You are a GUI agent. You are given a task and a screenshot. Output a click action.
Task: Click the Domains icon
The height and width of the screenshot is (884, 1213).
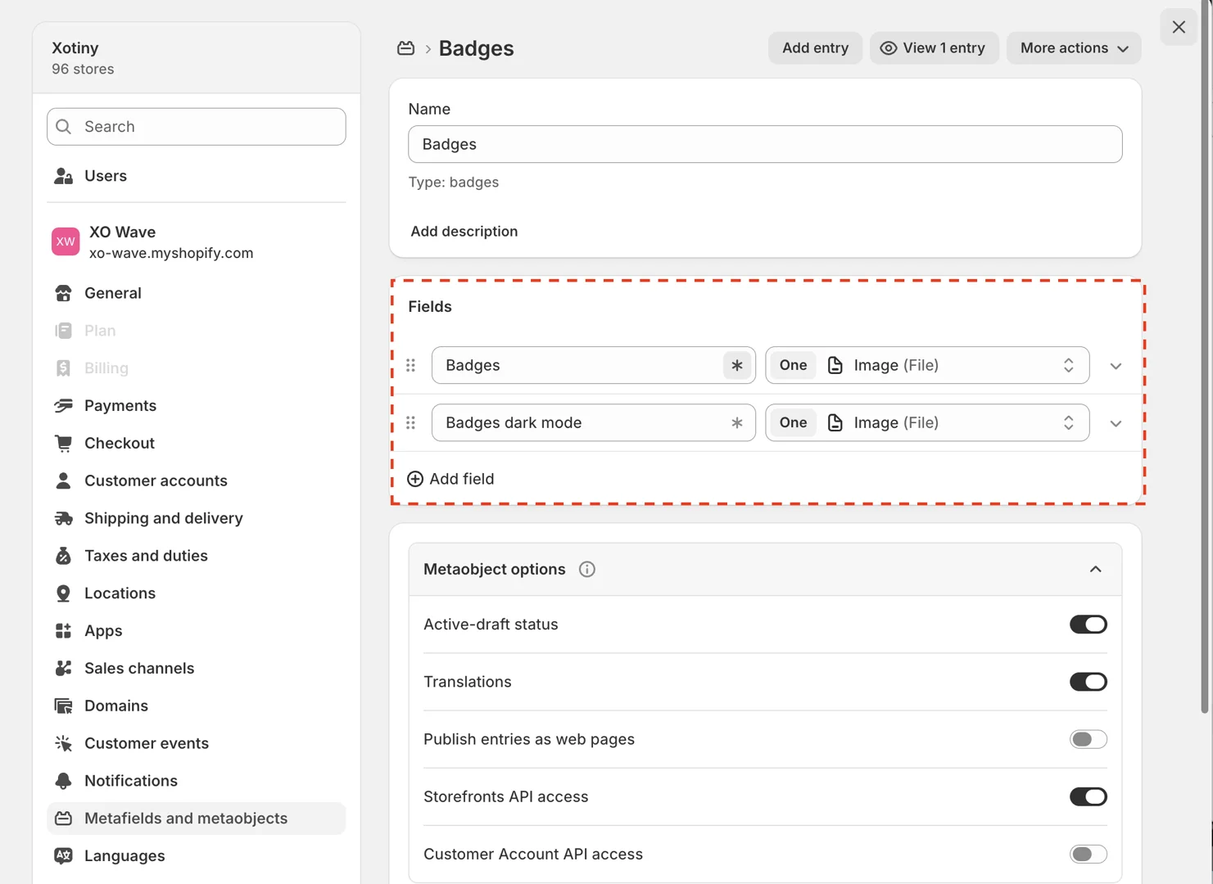click(x=64, y=706)
